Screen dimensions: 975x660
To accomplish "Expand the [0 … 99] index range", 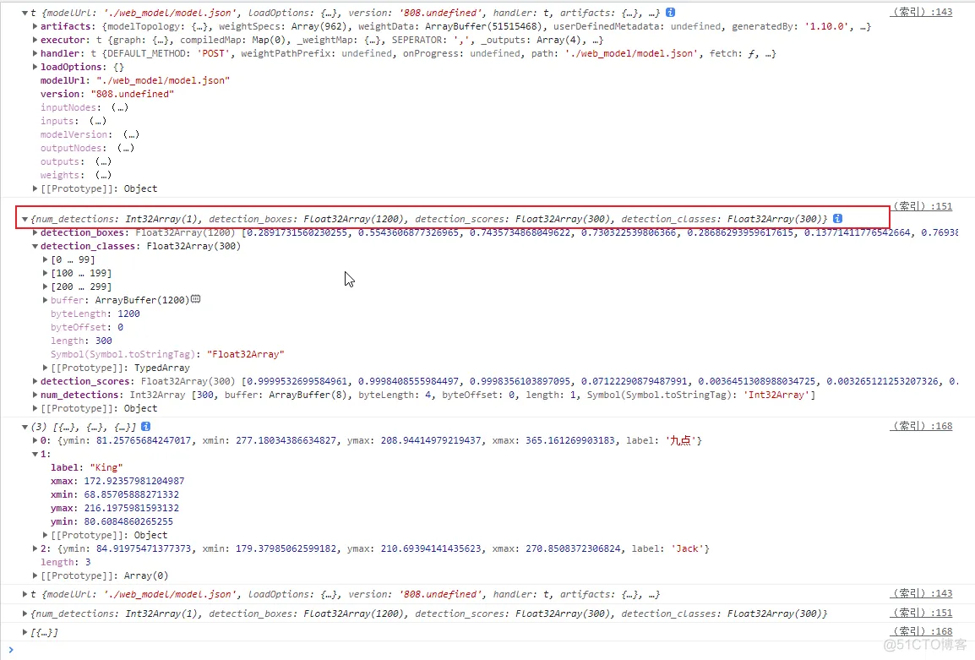I will [x=46, y=259].
